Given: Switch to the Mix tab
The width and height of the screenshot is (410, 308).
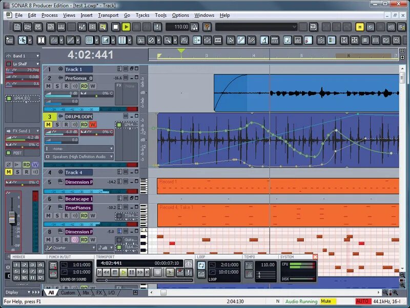Looking at the screenshot, I should (86, 293).
